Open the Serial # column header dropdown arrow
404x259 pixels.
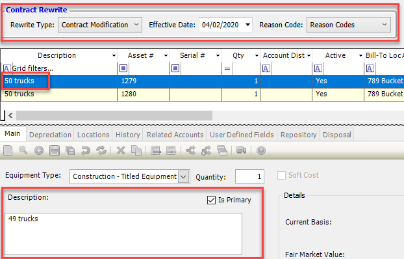click(218, 56)
